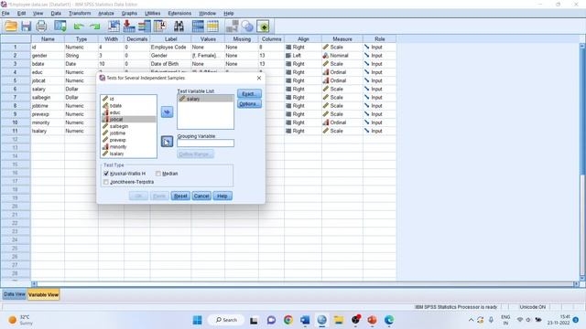Viewport: 586px width, 329px height.
Task: Close the Tests for Several Independent Samples dialog
Action: [x=258, y=78]
